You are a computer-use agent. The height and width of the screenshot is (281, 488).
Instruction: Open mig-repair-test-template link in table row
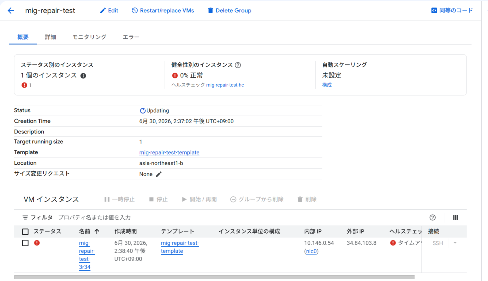180,247
